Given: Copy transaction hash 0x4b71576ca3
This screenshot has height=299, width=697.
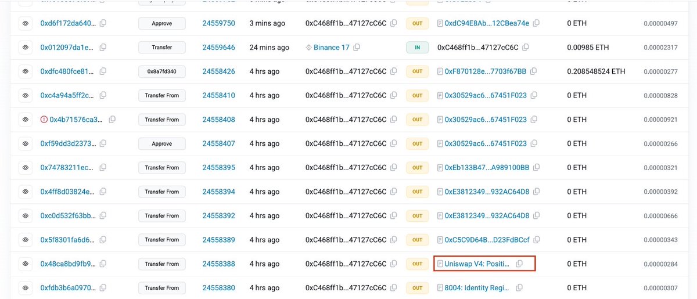Looking at the screenshot, I should click(x=112, y=120).
